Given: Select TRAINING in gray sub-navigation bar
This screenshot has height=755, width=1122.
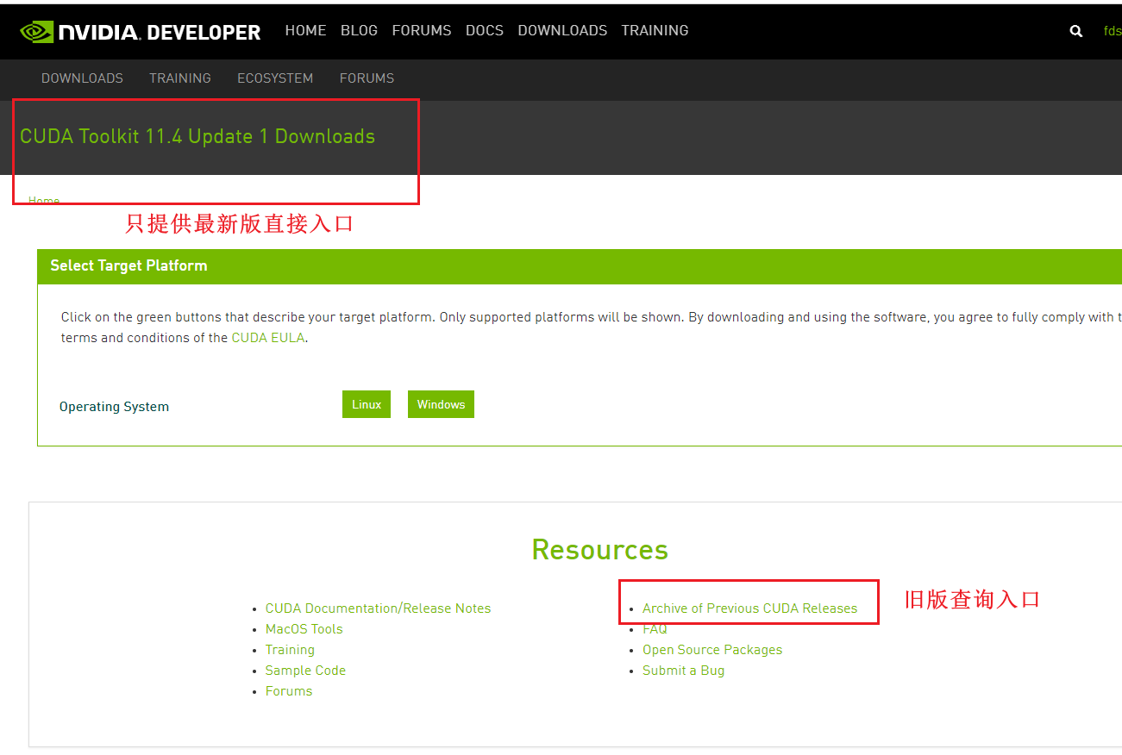Looking at the screenshot, I should 180,78.
